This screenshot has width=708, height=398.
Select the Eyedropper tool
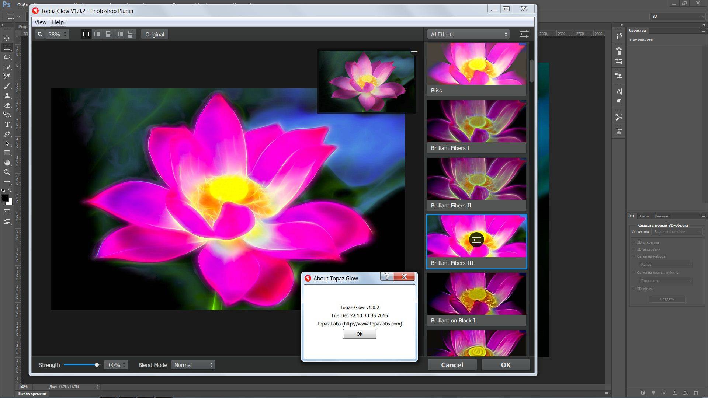7,76
